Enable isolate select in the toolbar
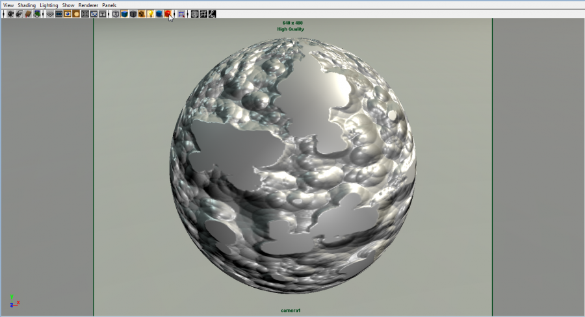Image resolution: width=585 pixels, height=317 pixels. [x=181, y=14]
